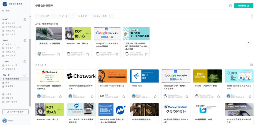Image resolution: width=257 pixels, height=125 pixels.
Task: Open Freee Tips thumbnail
Action: (144, 76)
